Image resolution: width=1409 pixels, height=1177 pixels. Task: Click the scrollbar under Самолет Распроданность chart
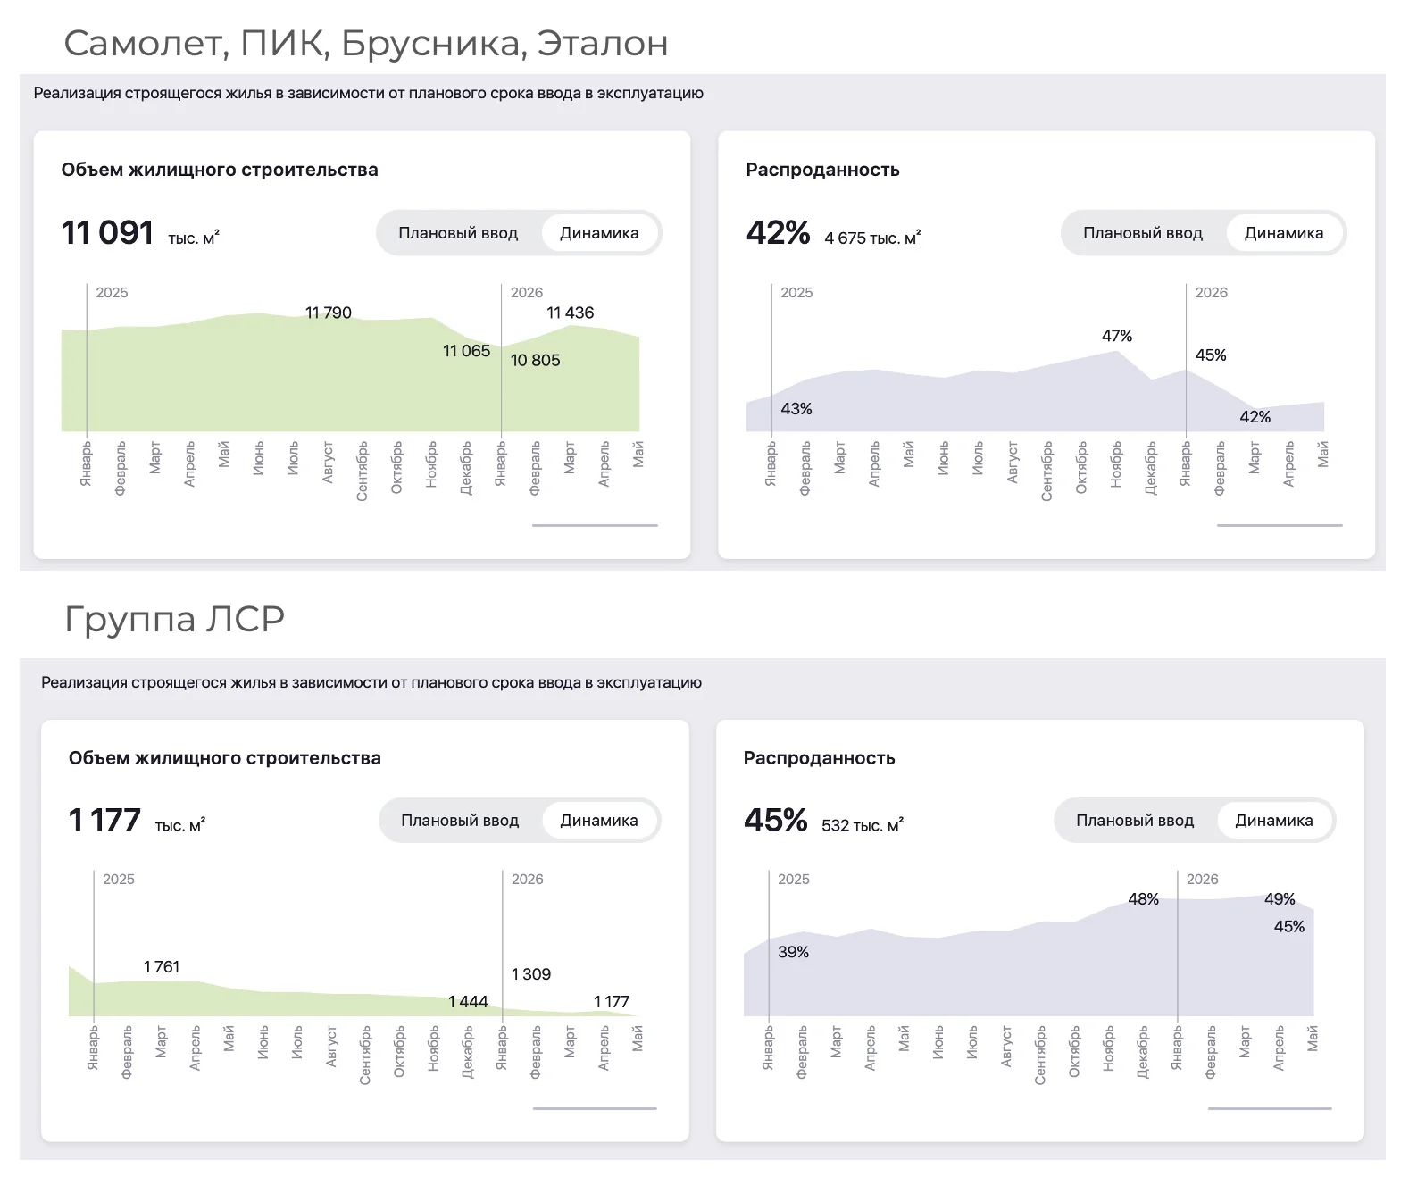point(1280,525)
